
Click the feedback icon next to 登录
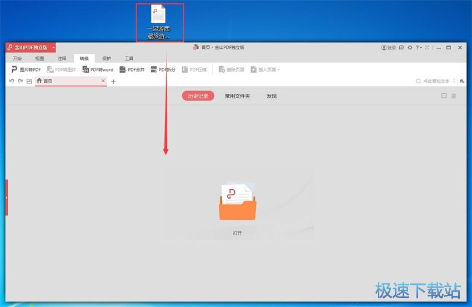pyautogui.click(x=401, y=48)
